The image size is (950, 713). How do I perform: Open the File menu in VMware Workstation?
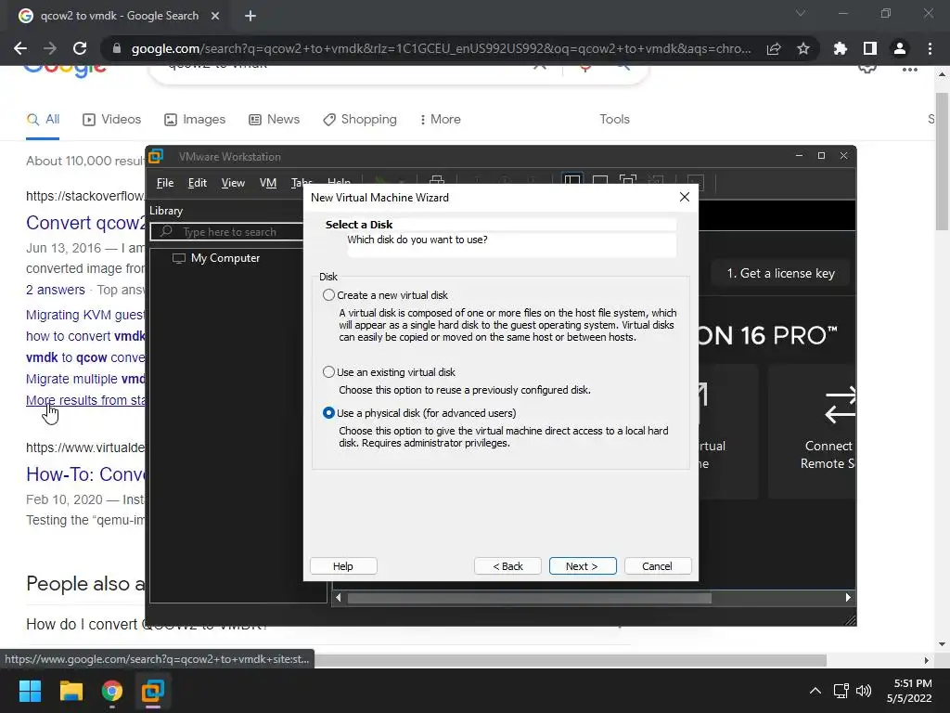point(165,183)
